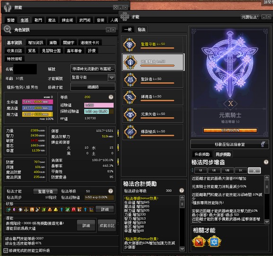Open the 增加資訊 character tab

(x=35, y=43)
